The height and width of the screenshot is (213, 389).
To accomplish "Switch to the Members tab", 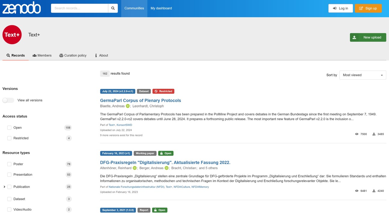I will pos(42,55).
